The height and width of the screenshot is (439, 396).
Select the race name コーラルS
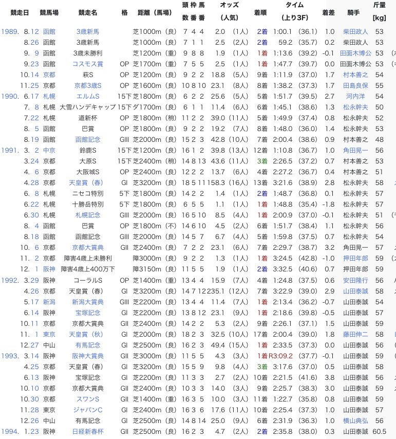point(88,280)
